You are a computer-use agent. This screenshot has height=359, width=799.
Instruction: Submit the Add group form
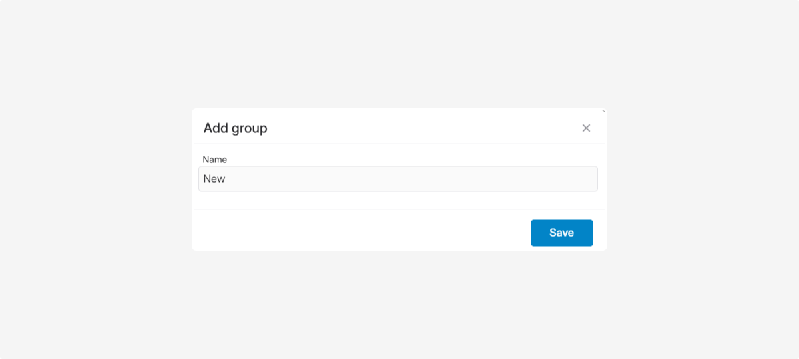[x=561, y=233]
